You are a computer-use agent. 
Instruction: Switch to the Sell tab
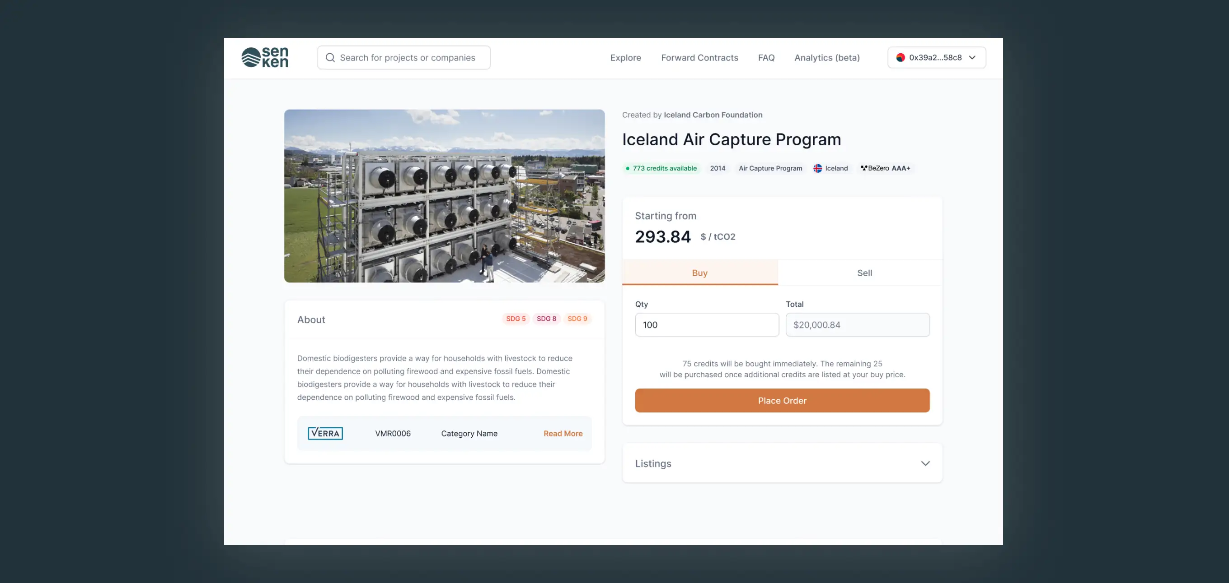(864, 273)
